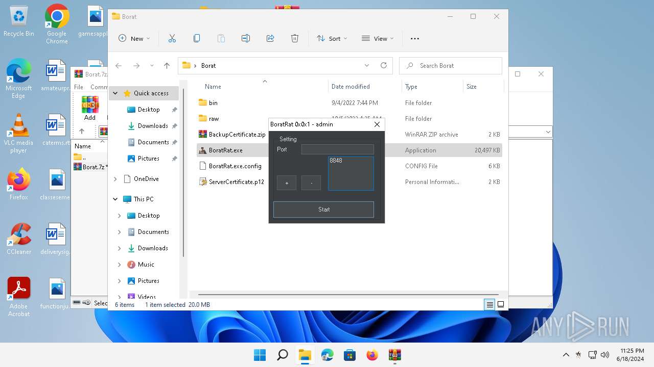Sort by Date modified column header
This screenshot has width=654, height=367.
click(365, 87)
